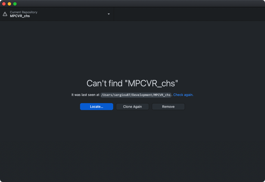Click Clone Again to re-clone MPCVR_chs
This screenshot has height=182, width=265.
point(132,106)
